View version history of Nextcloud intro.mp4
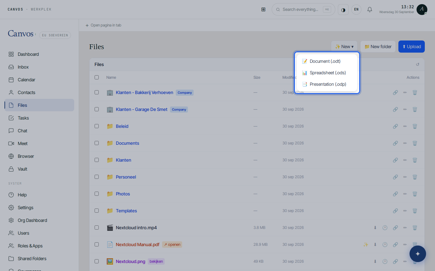The height and width of the screenshot is (271, 435). pyautogui.click(x=385, y=228)
